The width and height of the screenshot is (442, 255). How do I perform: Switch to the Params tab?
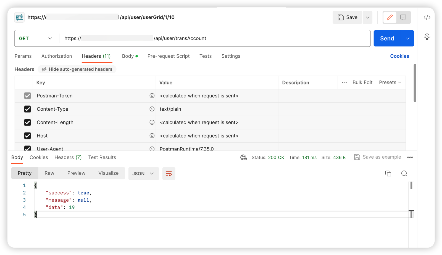[x=23, y=56]
